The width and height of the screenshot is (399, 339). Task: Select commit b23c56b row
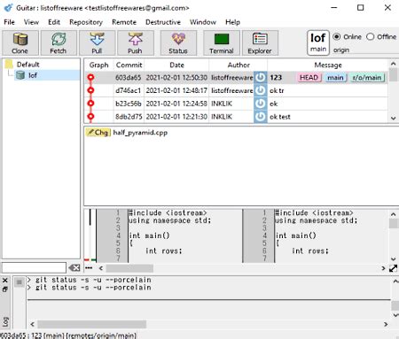[236, 104]
